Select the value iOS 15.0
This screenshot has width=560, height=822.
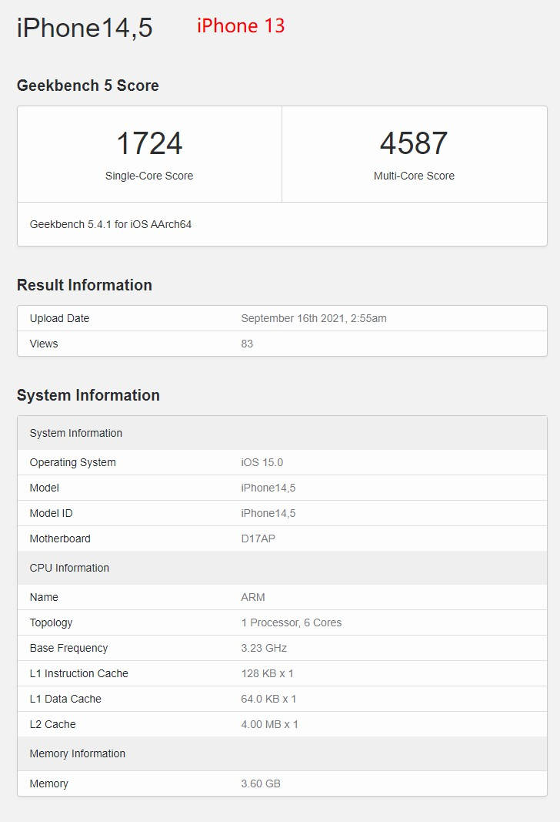pos(262,462)
